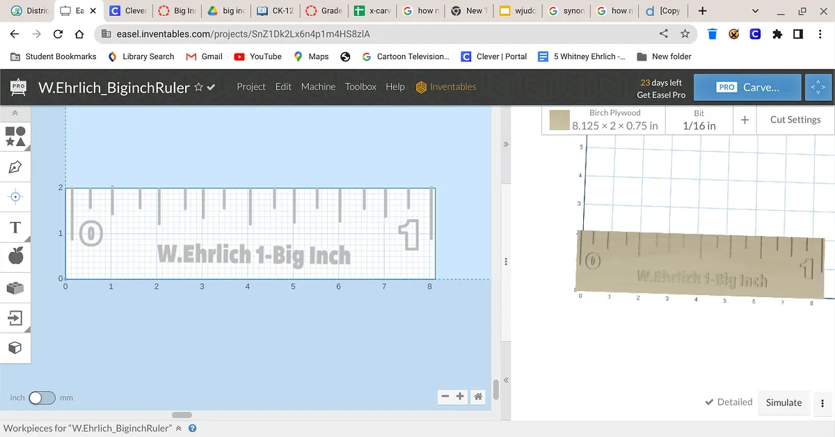Image resolution: width=835 pixels, height=437 pixels.
Task: Open the 3D cube tool
Action: pos(15,347)
